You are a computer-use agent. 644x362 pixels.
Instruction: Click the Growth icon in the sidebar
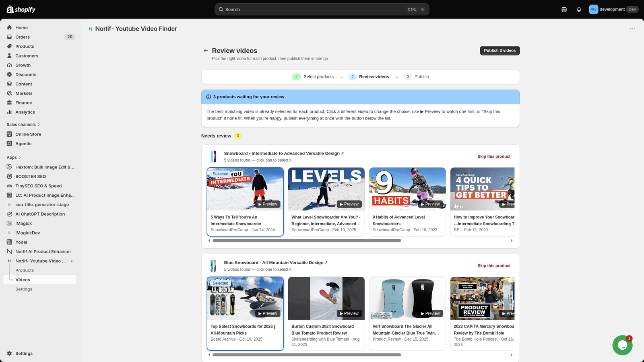click(x=10, y=65)
